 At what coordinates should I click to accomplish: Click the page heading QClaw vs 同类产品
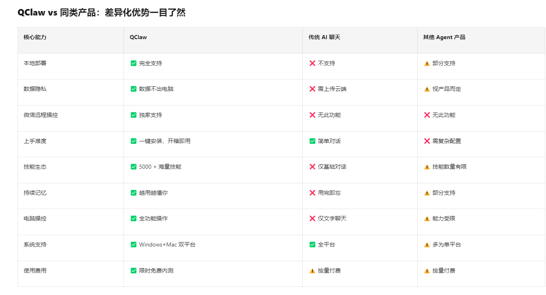[x=101, y=13]
